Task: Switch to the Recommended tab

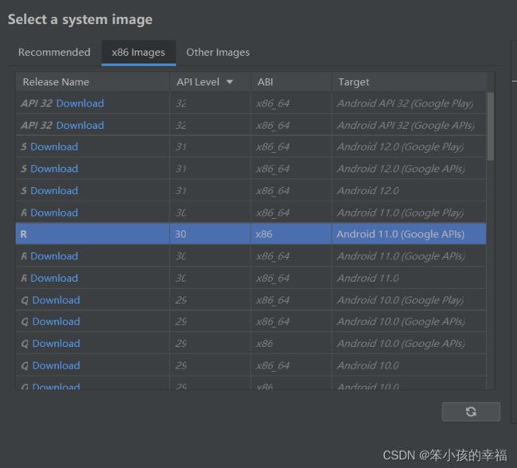Action: click(54, 53)
